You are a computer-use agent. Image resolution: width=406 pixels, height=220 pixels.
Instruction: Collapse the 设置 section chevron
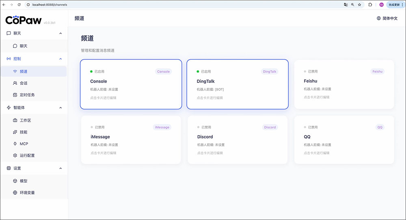pos(60,168)
